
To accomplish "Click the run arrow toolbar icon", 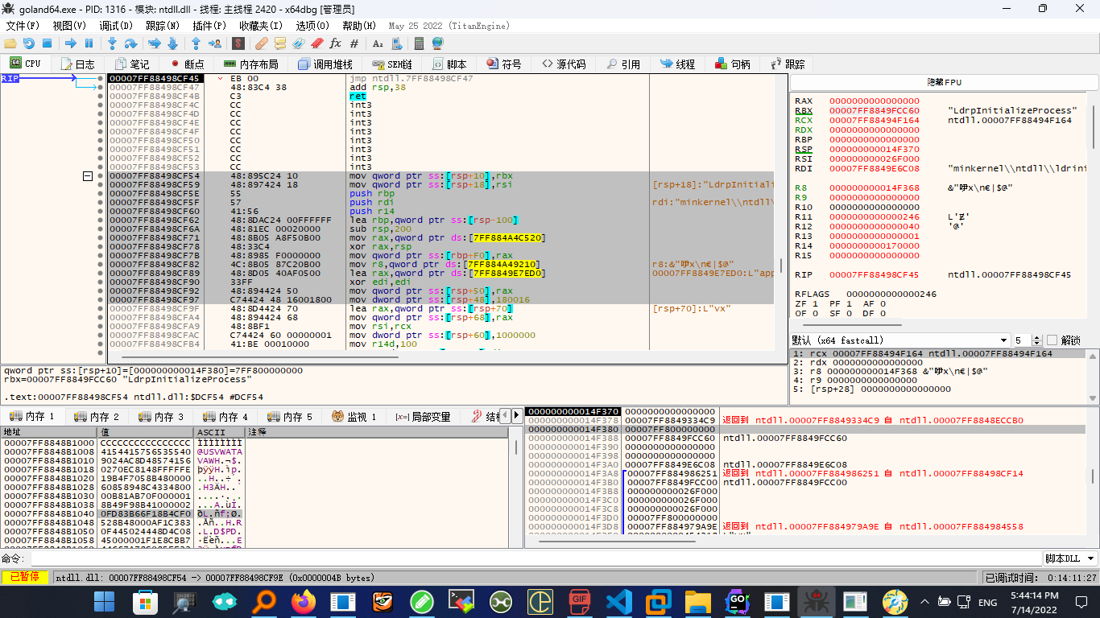I will (70, 43).
